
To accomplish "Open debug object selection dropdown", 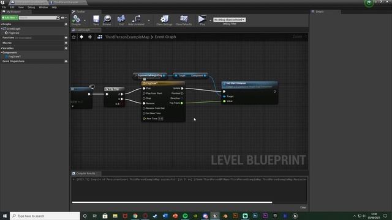I will pos(229,20).
